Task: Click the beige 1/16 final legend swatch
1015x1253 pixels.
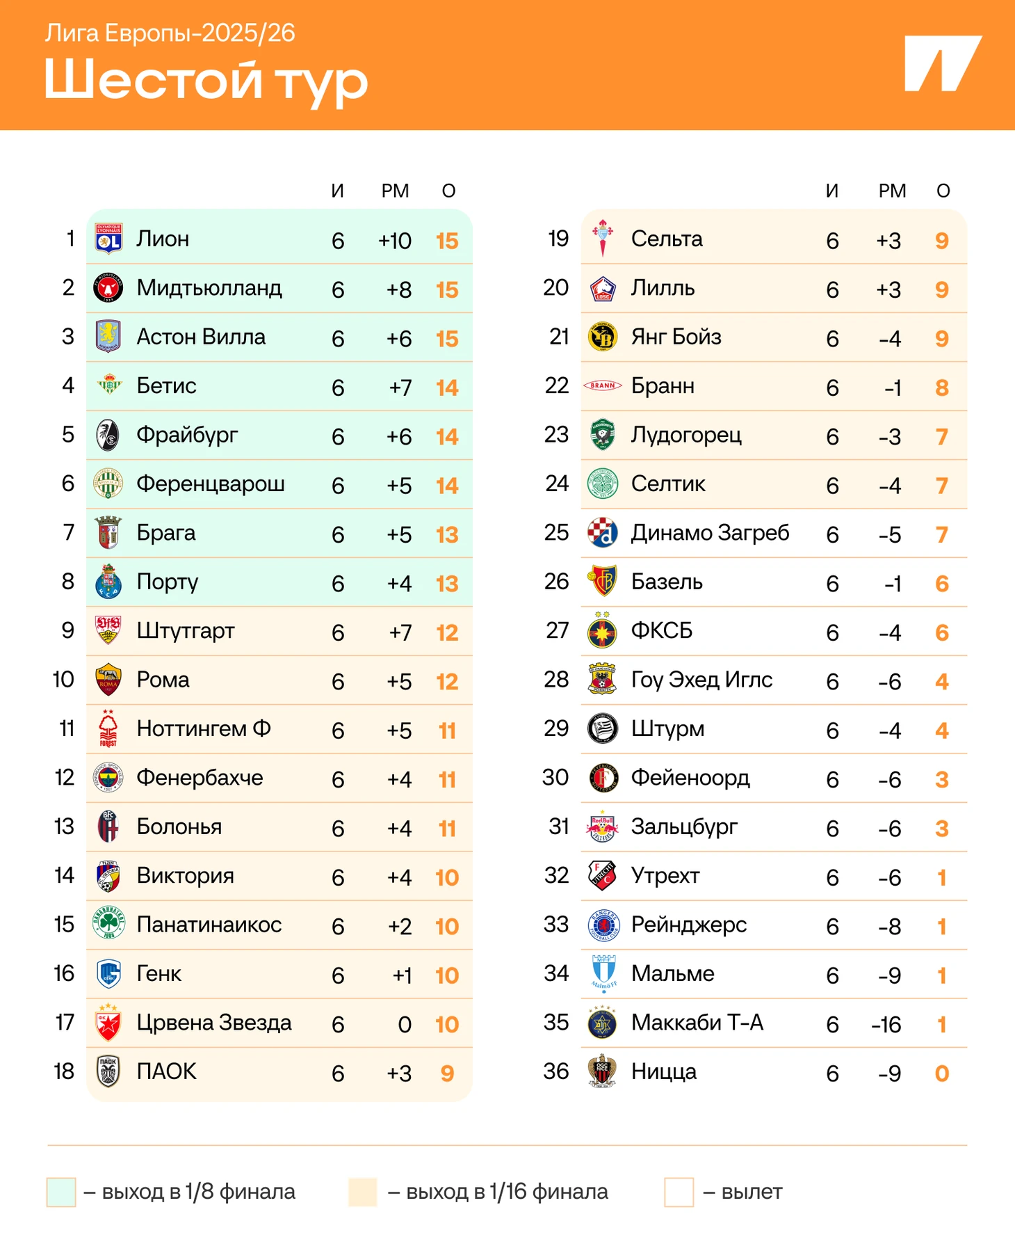Action: [363, 1192]
